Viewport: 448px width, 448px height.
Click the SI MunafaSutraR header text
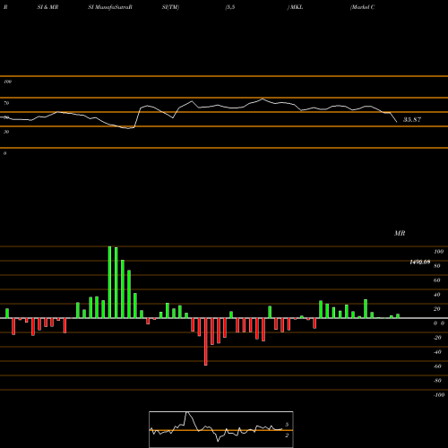[110, 7]
